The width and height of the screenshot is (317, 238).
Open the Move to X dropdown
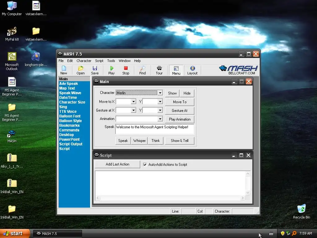pos(133,102)
